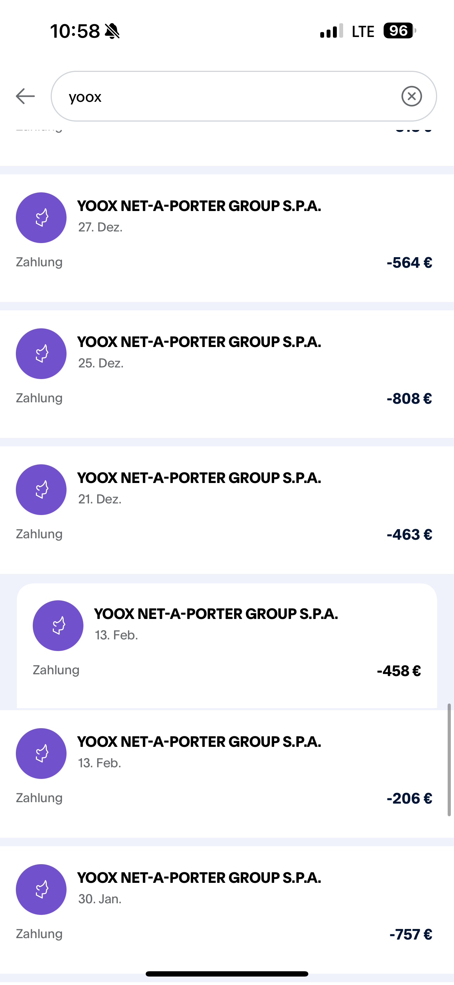Open the -808 € YOOX transaction
This screenshot has height=985, width=454.
point(227,374)
